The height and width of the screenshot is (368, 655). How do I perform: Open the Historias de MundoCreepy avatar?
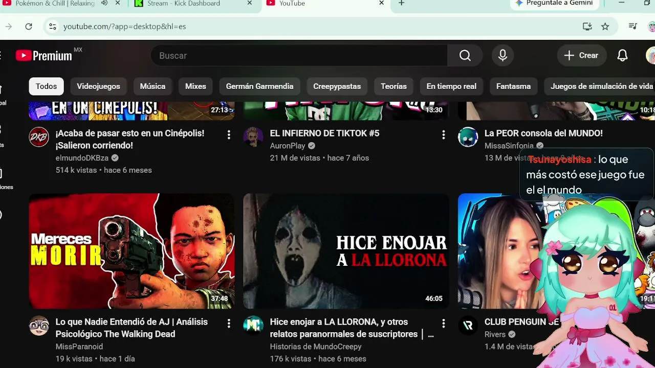tap(253, 326)
